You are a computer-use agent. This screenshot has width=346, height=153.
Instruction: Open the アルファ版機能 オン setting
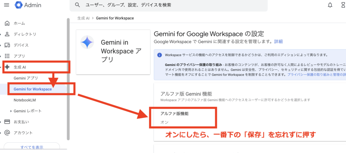pos(182,118)
